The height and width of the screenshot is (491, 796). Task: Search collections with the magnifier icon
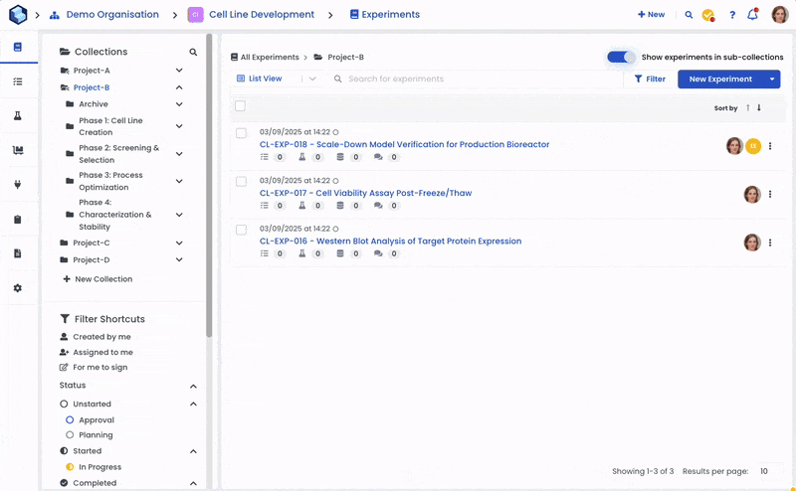click(193, 52)
